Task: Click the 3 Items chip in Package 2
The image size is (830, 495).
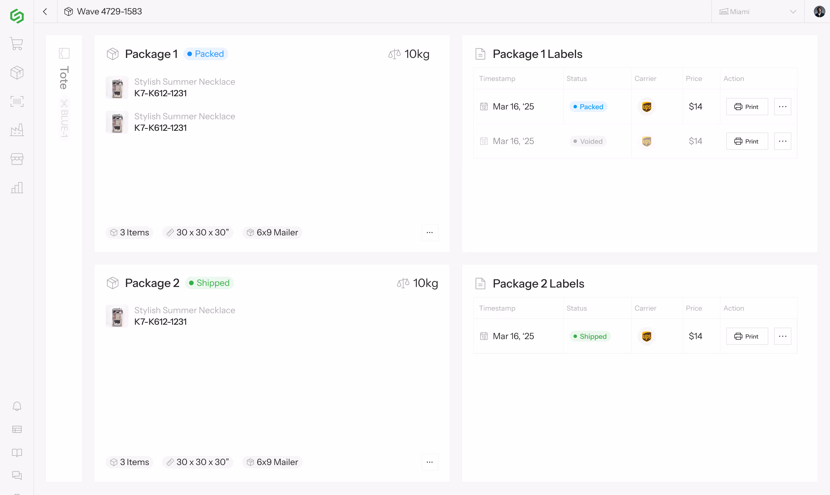Action: [x=129, y=462]
